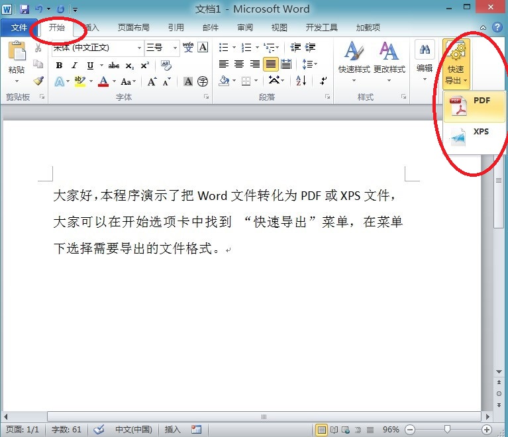Switch to the 页面布局 tab
The height and width of the screenshot is (437, 508).
[x=134, y=28]
